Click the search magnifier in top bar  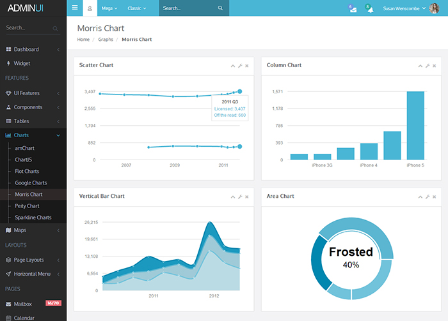pyautogui.click(x=220, y=8)
